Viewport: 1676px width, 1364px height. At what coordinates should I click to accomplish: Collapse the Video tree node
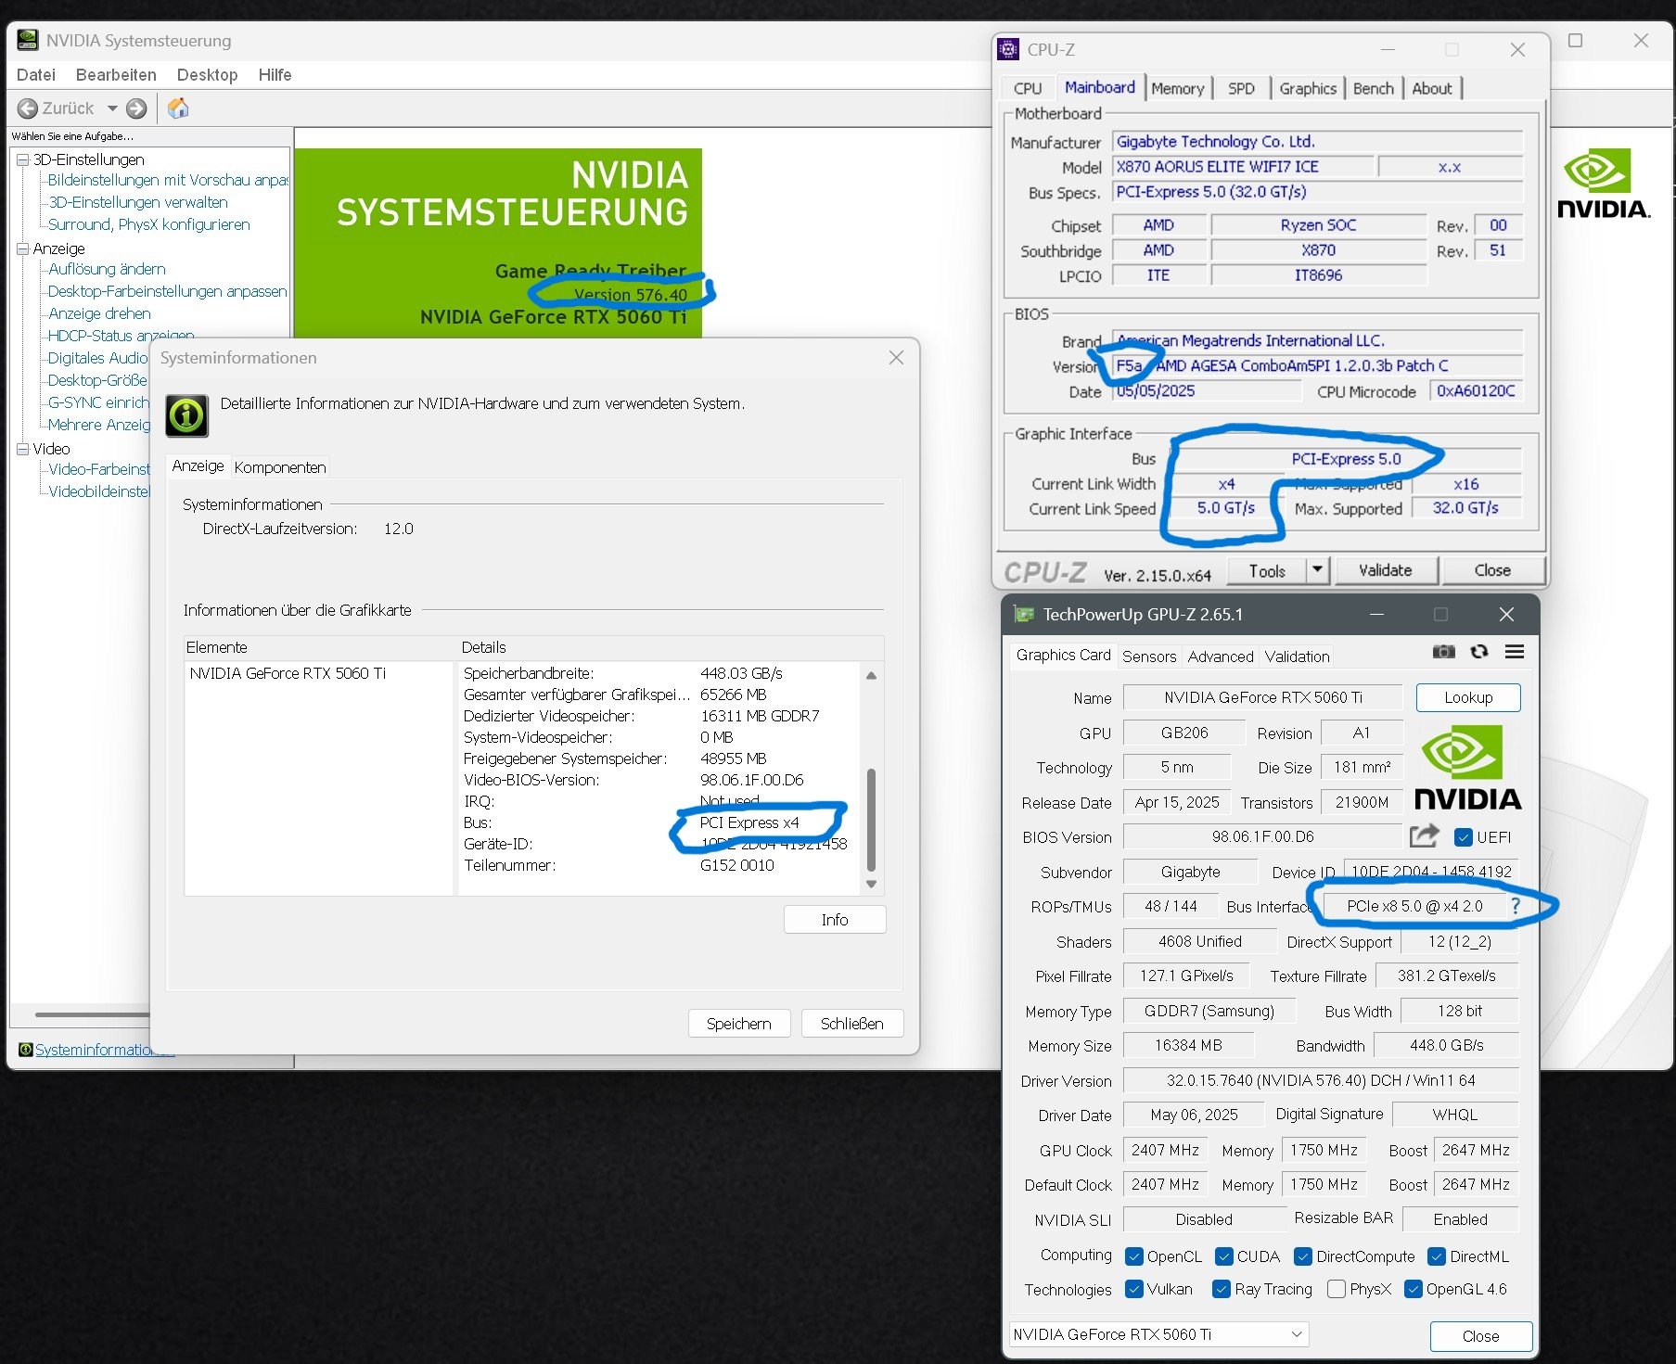pos(22,449)
